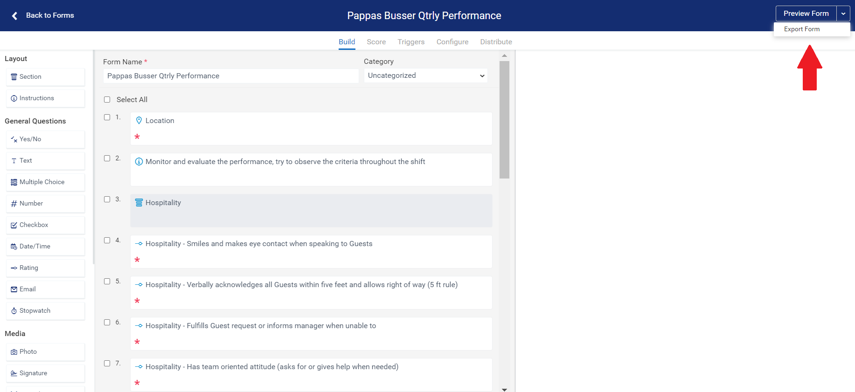The image size is (855, 392).
Task: Add a Stopwatch question type
Action: click(45, 311)
